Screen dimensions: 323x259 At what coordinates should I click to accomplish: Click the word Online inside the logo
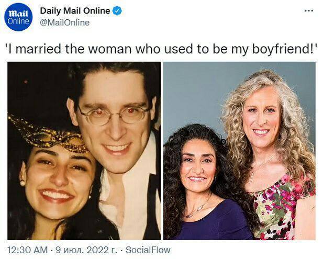coord(18,21)
